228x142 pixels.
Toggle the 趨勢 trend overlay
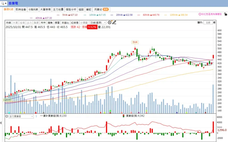click(x=50, y=23)
